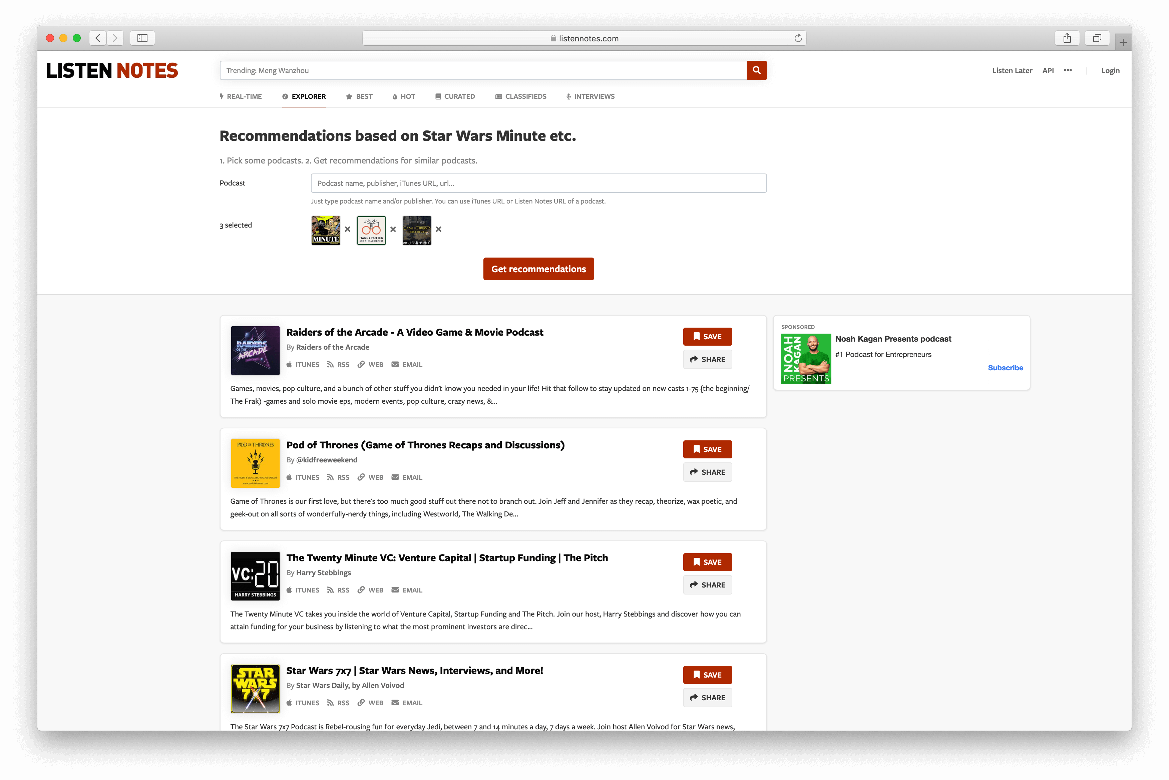The width and height of the screenshot is (1169, 780).
Task: Click the red search magnifier button
Action: (x=756, y=70)
